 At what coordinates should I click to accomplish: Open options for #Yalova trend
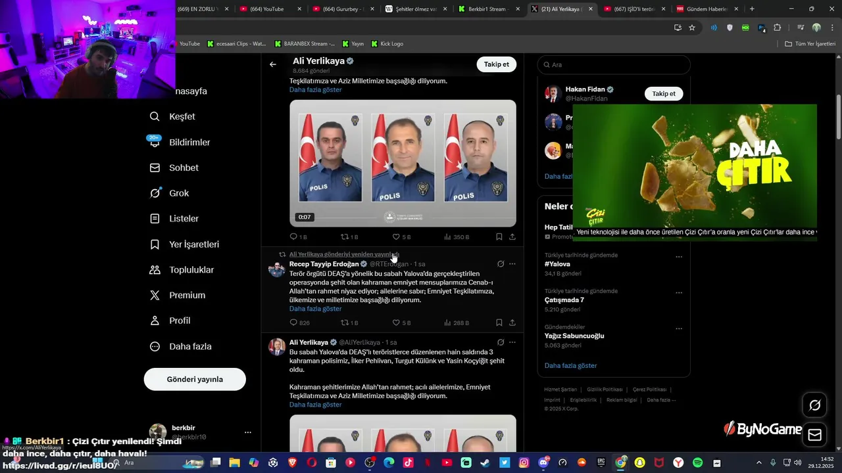pos(679,256)
